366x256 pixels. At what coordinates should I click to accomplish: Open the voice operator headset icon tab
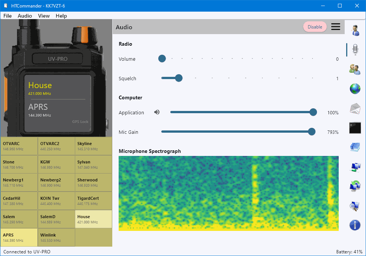(355, 30)
